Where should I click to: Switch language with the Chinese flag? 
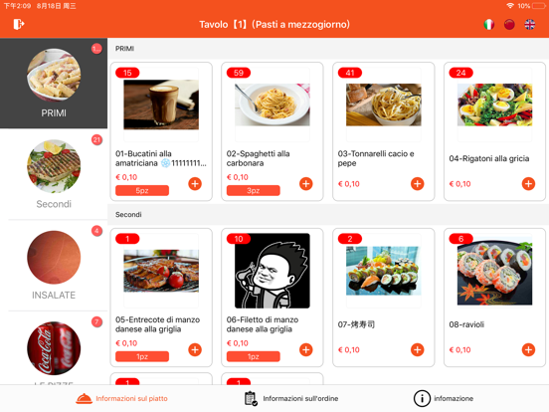509,24
